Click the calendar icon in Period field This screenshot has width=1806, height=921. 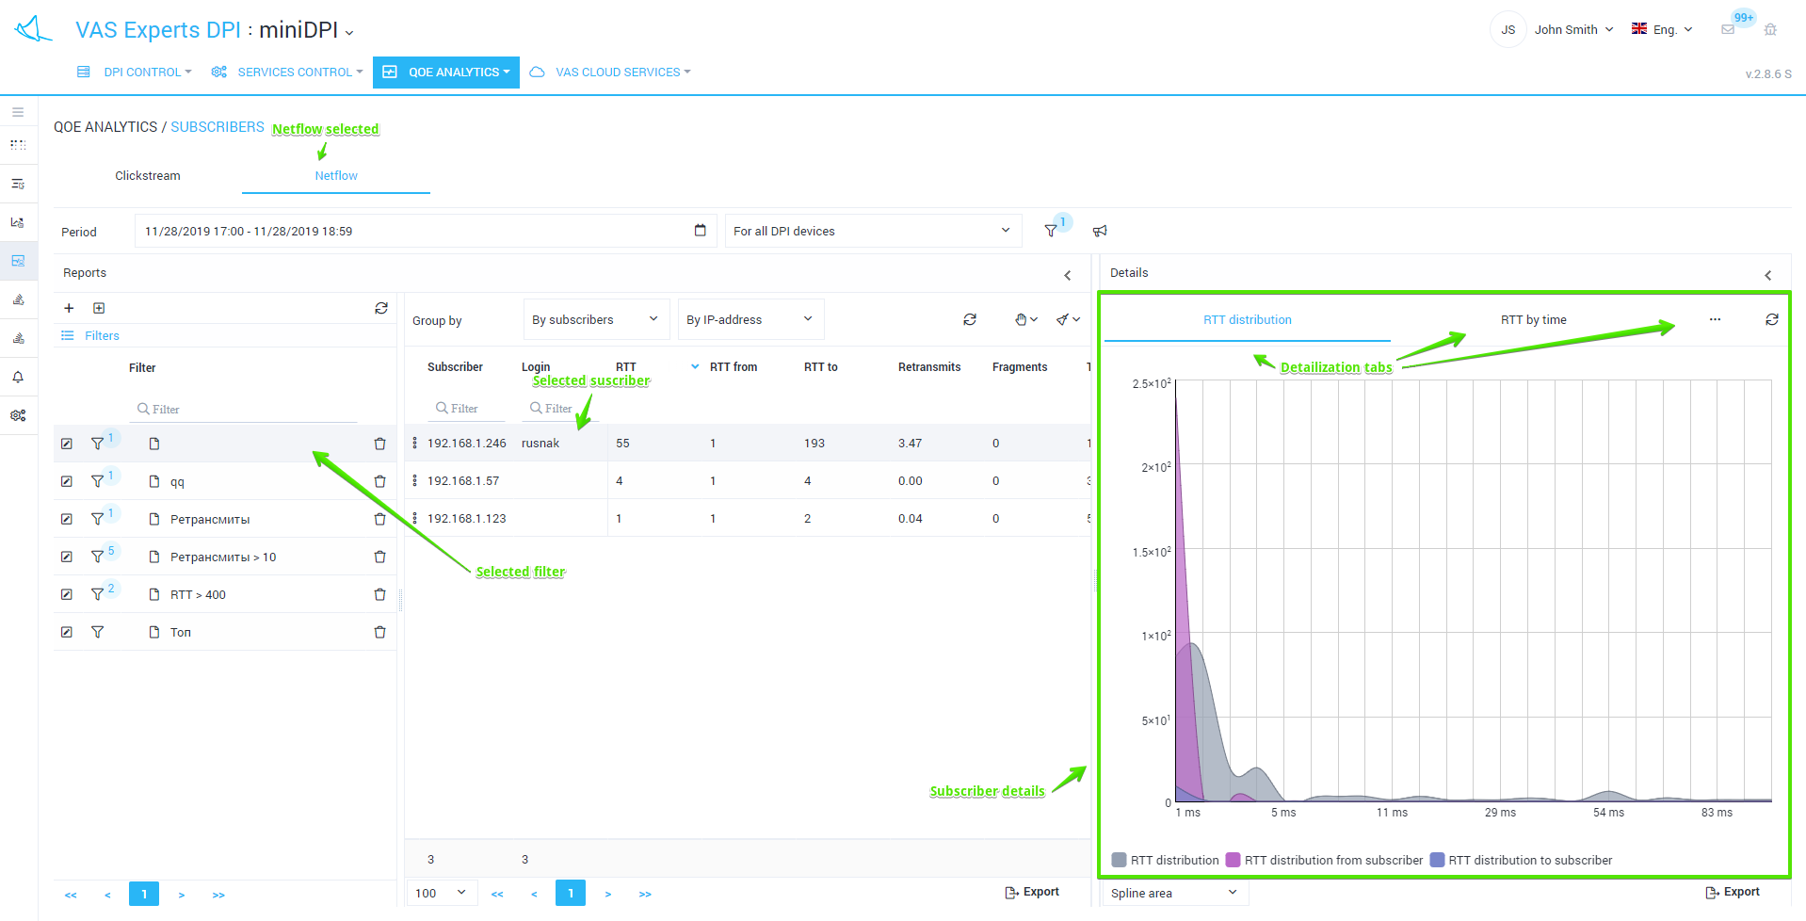click(x=700, y=231)
